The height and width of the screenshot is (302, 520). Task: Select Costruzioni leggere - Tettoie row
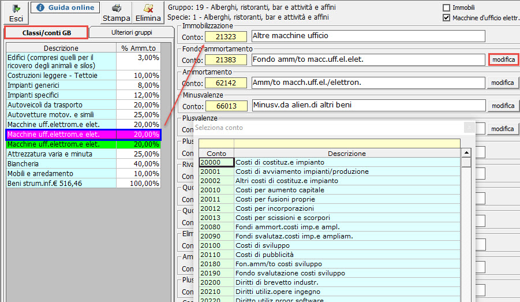[x=83, y=75]
